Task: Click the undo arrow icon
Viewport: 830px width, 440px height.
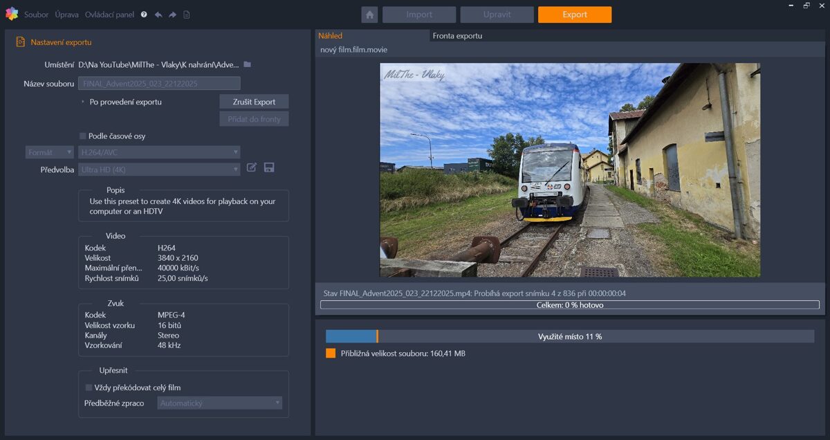Action: pos(158,15)
